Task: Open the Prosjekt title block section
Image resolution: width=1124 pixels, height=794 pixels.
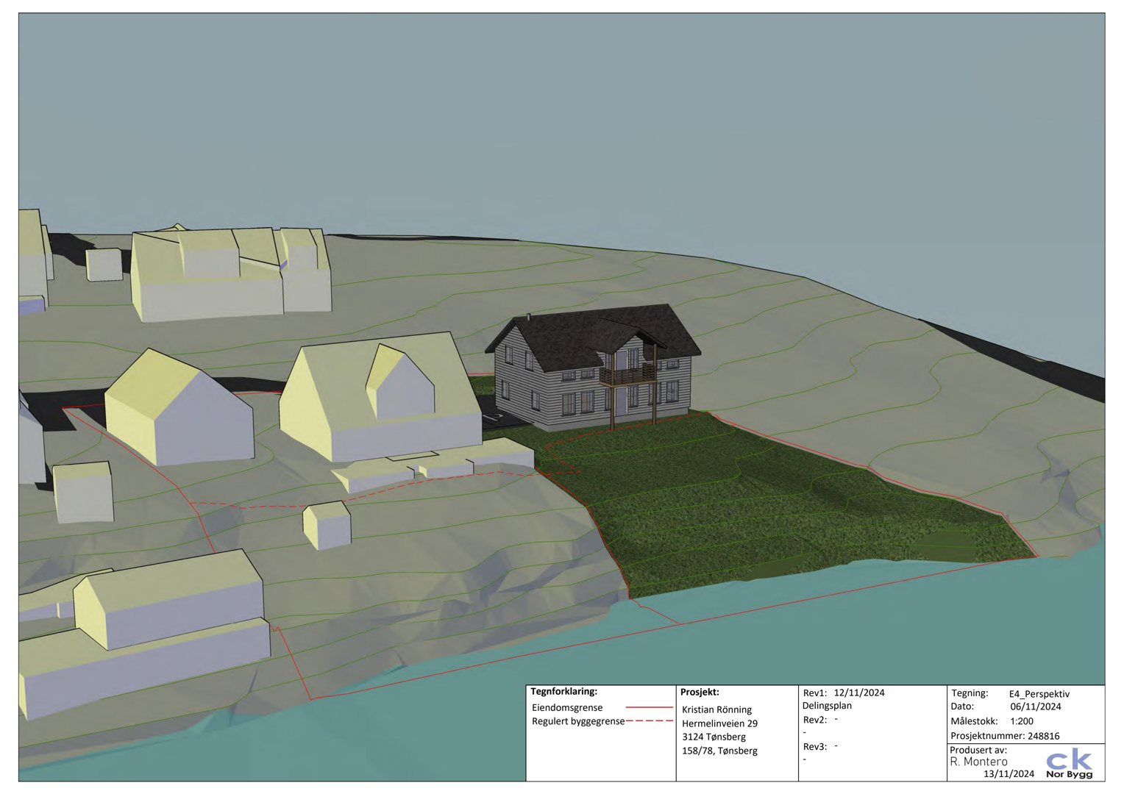Action: pyautogui.click(x=701, y=692)
